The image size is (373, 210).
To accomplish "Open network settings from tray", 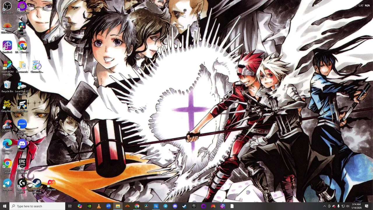I will (x=343, y=206).
